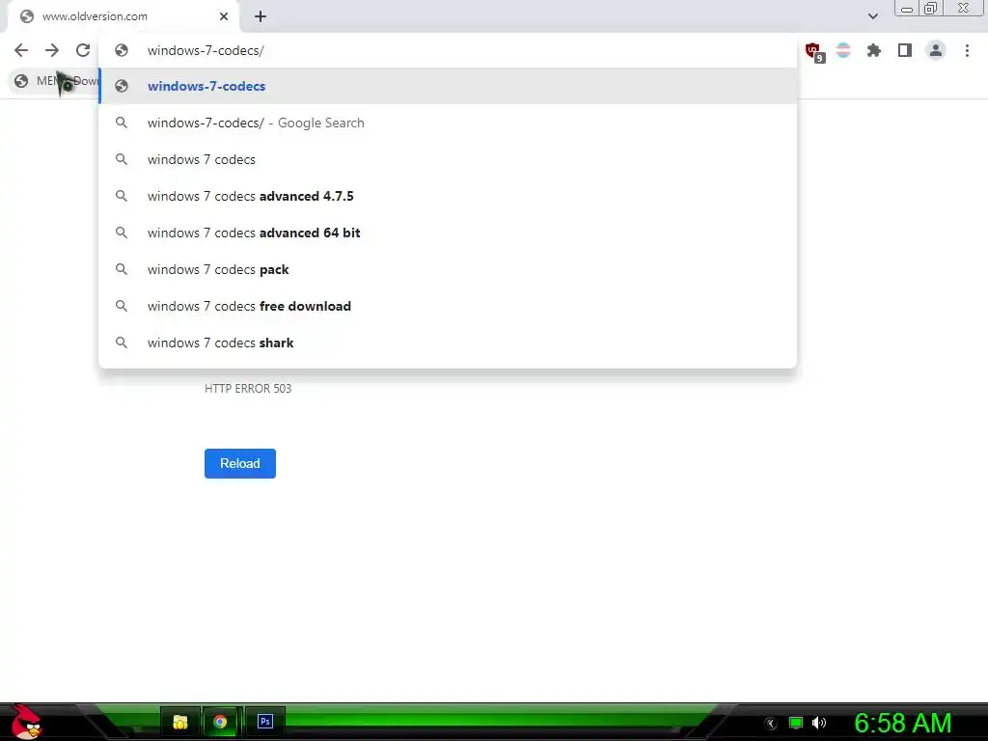Click the 6:58 AM taskbar clock
The image size is (988, 741).
tap(902, 723)
